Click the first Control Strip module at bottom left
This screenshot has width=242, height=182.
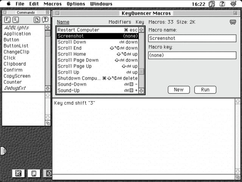click(x=18, y=173)
